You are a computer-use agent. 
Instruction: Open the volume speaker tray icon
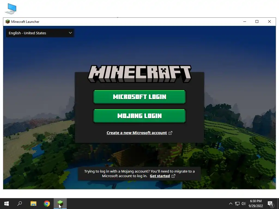(x=244, y=204)
